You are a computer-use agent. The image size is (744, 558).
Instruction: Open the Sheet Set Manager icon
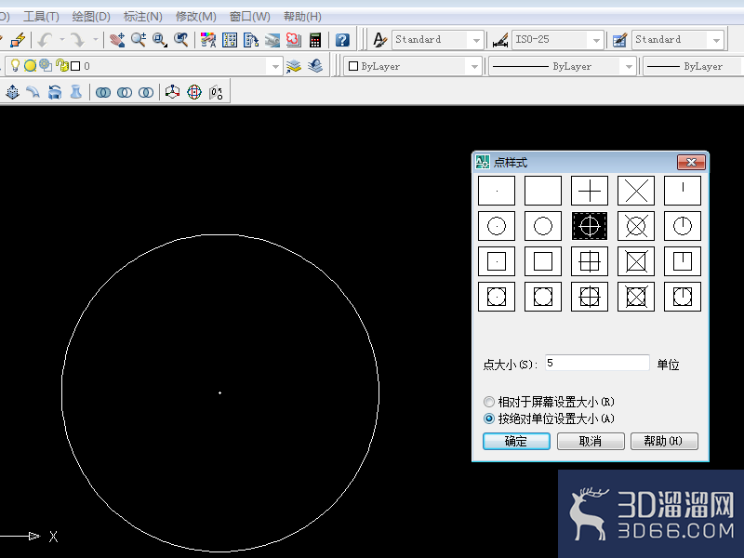(x=272, y=39)
